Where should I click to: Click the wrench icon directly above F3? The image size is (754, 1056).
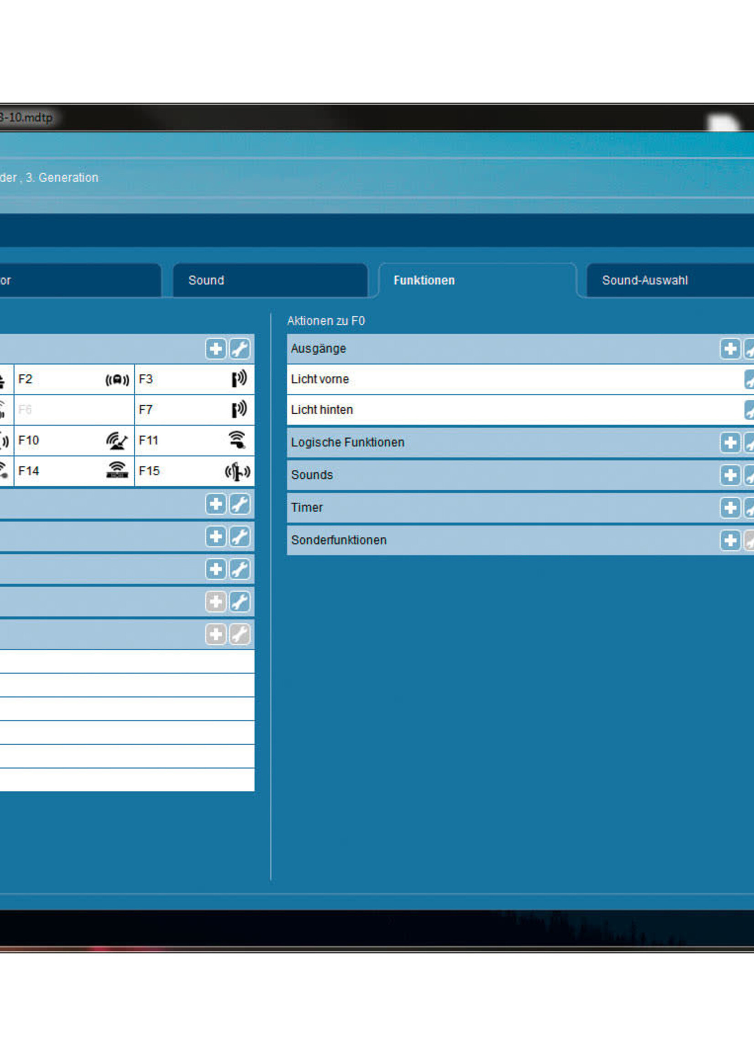click(240, 349)
